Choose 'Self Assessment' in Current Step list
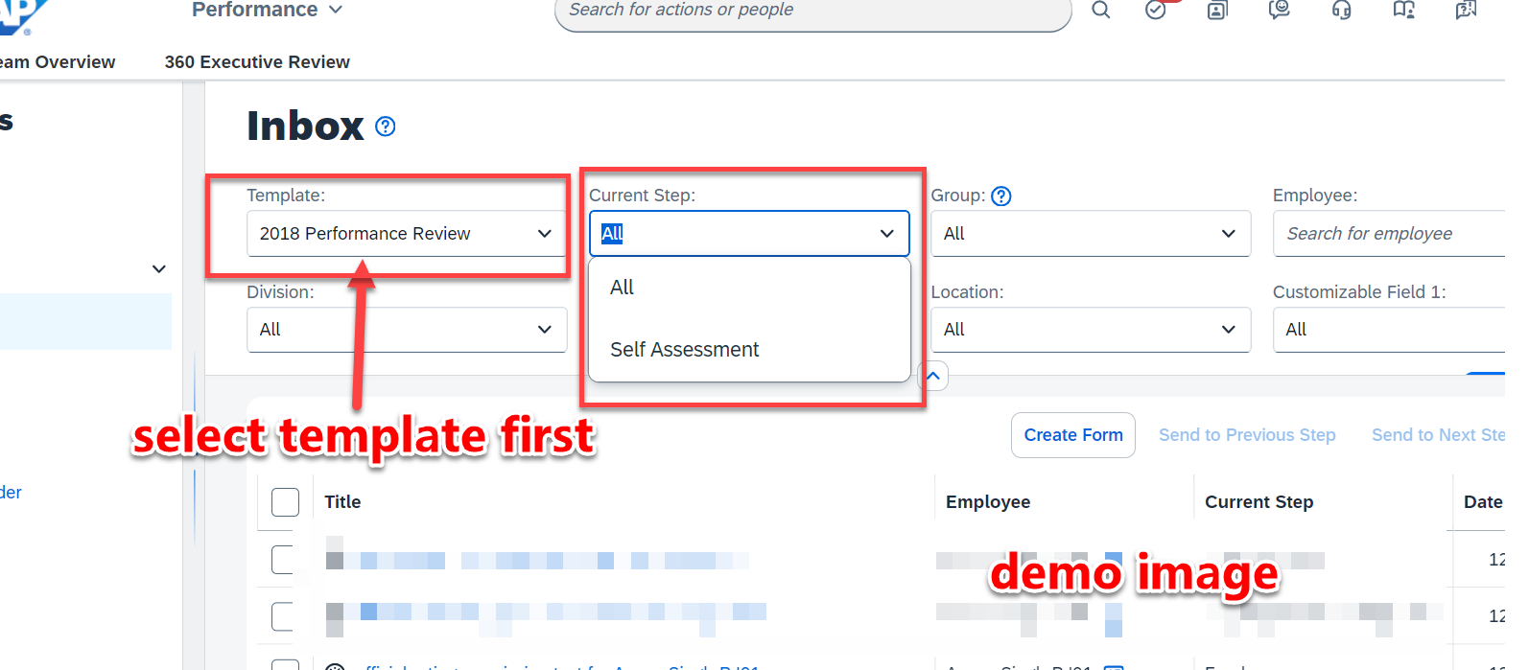 tap(749, 350)
